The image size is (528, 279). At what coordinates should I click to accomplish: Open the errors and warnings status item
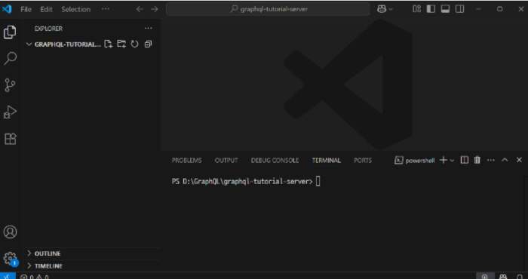[35, 277]
